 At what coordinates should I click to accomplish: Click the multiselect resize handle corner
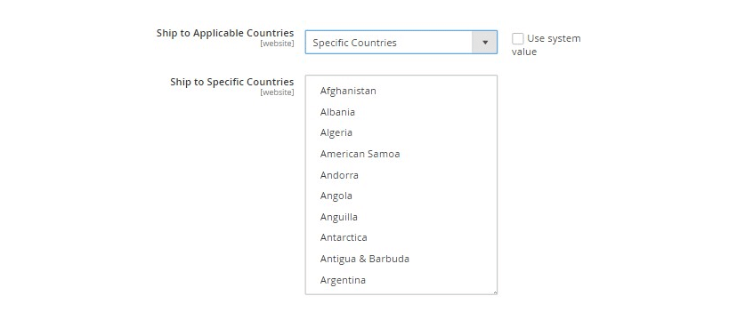pos(495,292)
